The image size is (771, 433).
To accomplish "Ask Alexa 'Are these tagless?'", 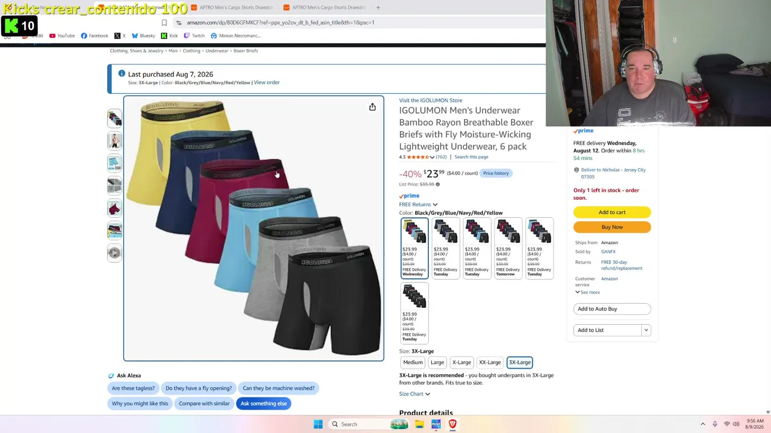I will point(133,388).
